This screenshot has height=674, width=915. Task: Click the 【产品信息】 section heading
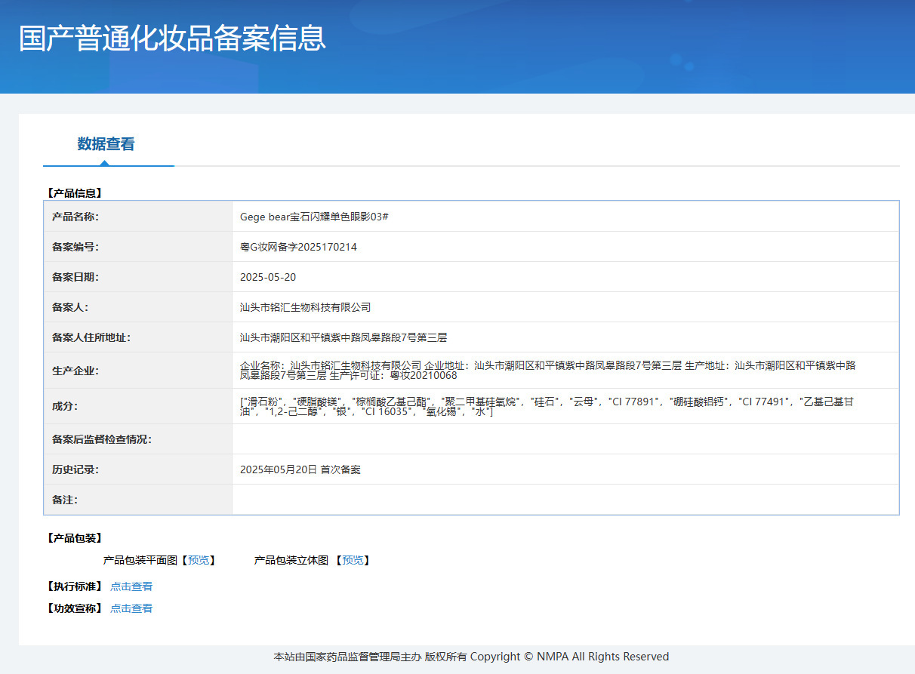click(x=74, y=193)
